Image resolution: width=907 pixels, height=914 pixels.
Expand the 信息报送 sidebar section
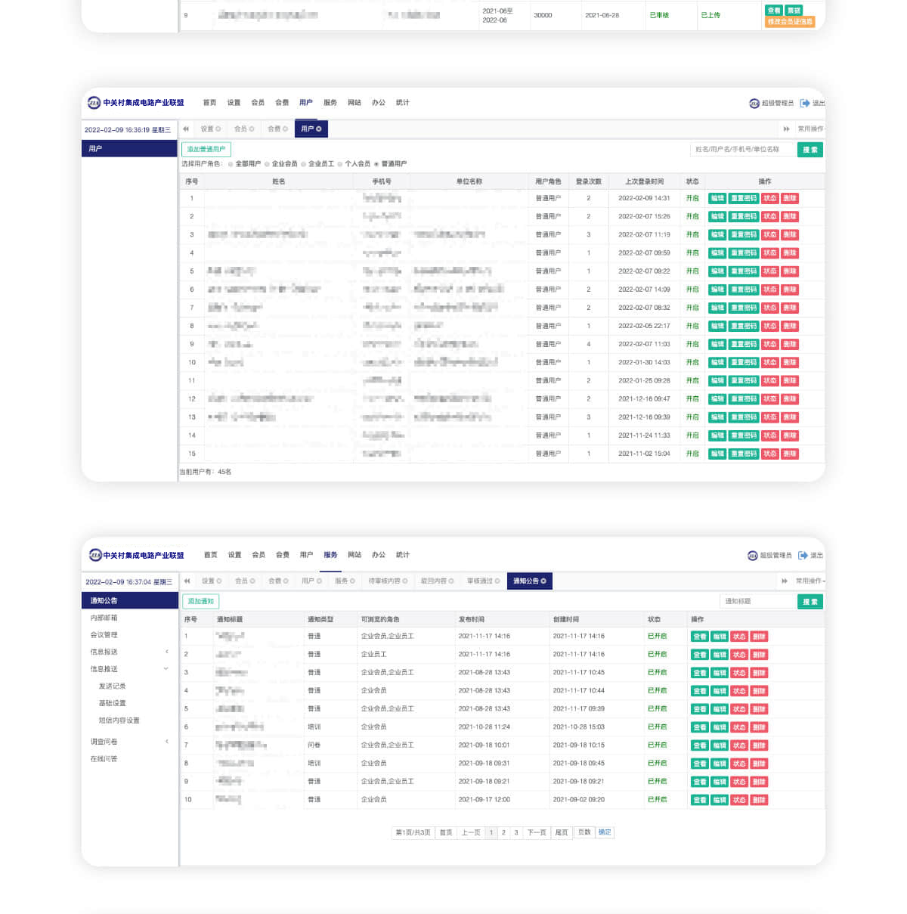[x=167, y=652]
